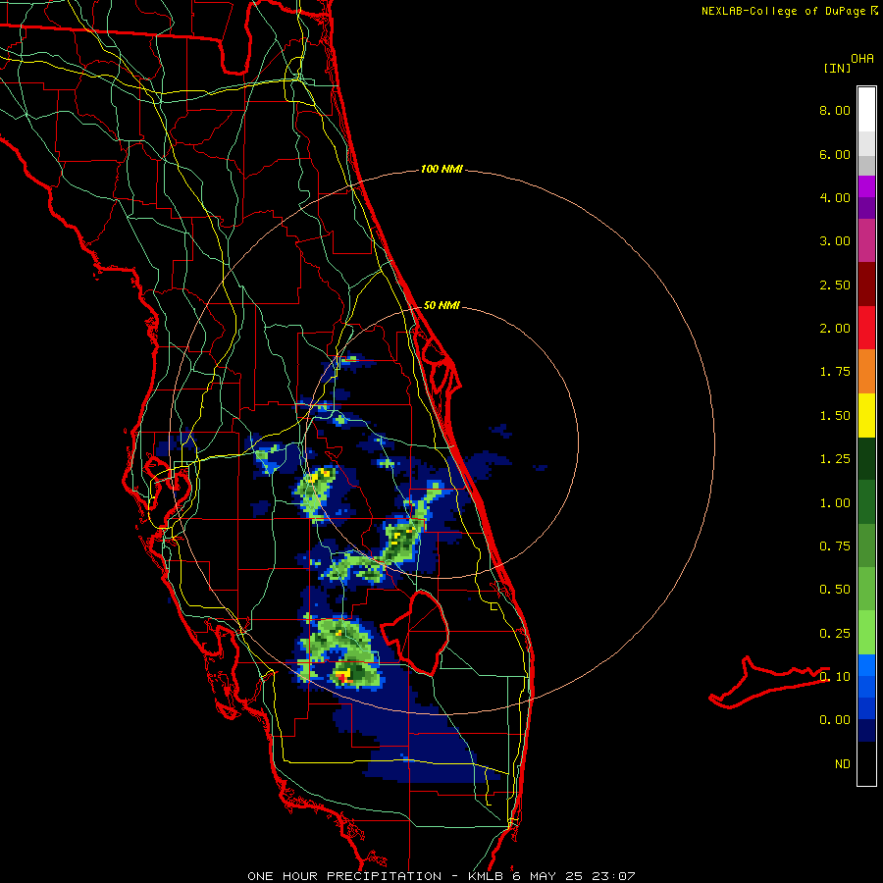This screenshot has height=883, width=883.
Task: Click the ONE HOUR PRECIPITATION caption text
Action: (344, 876)
